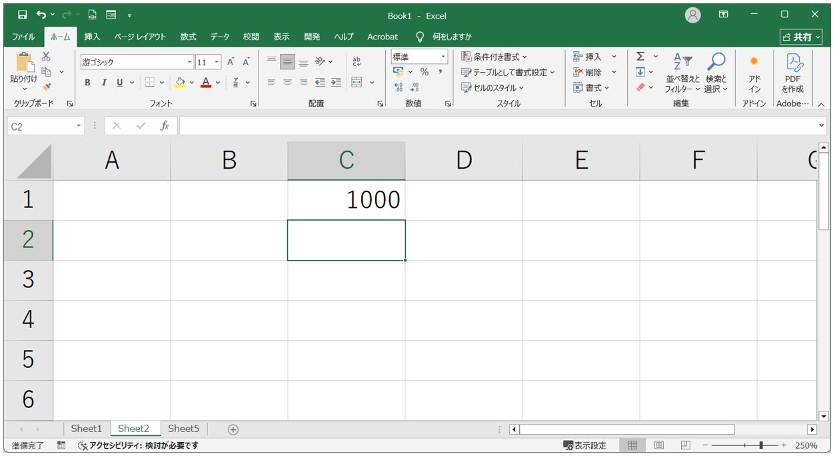Click the 共有 share button
This screenshot has width=835, height=456.
coord(801,37)
